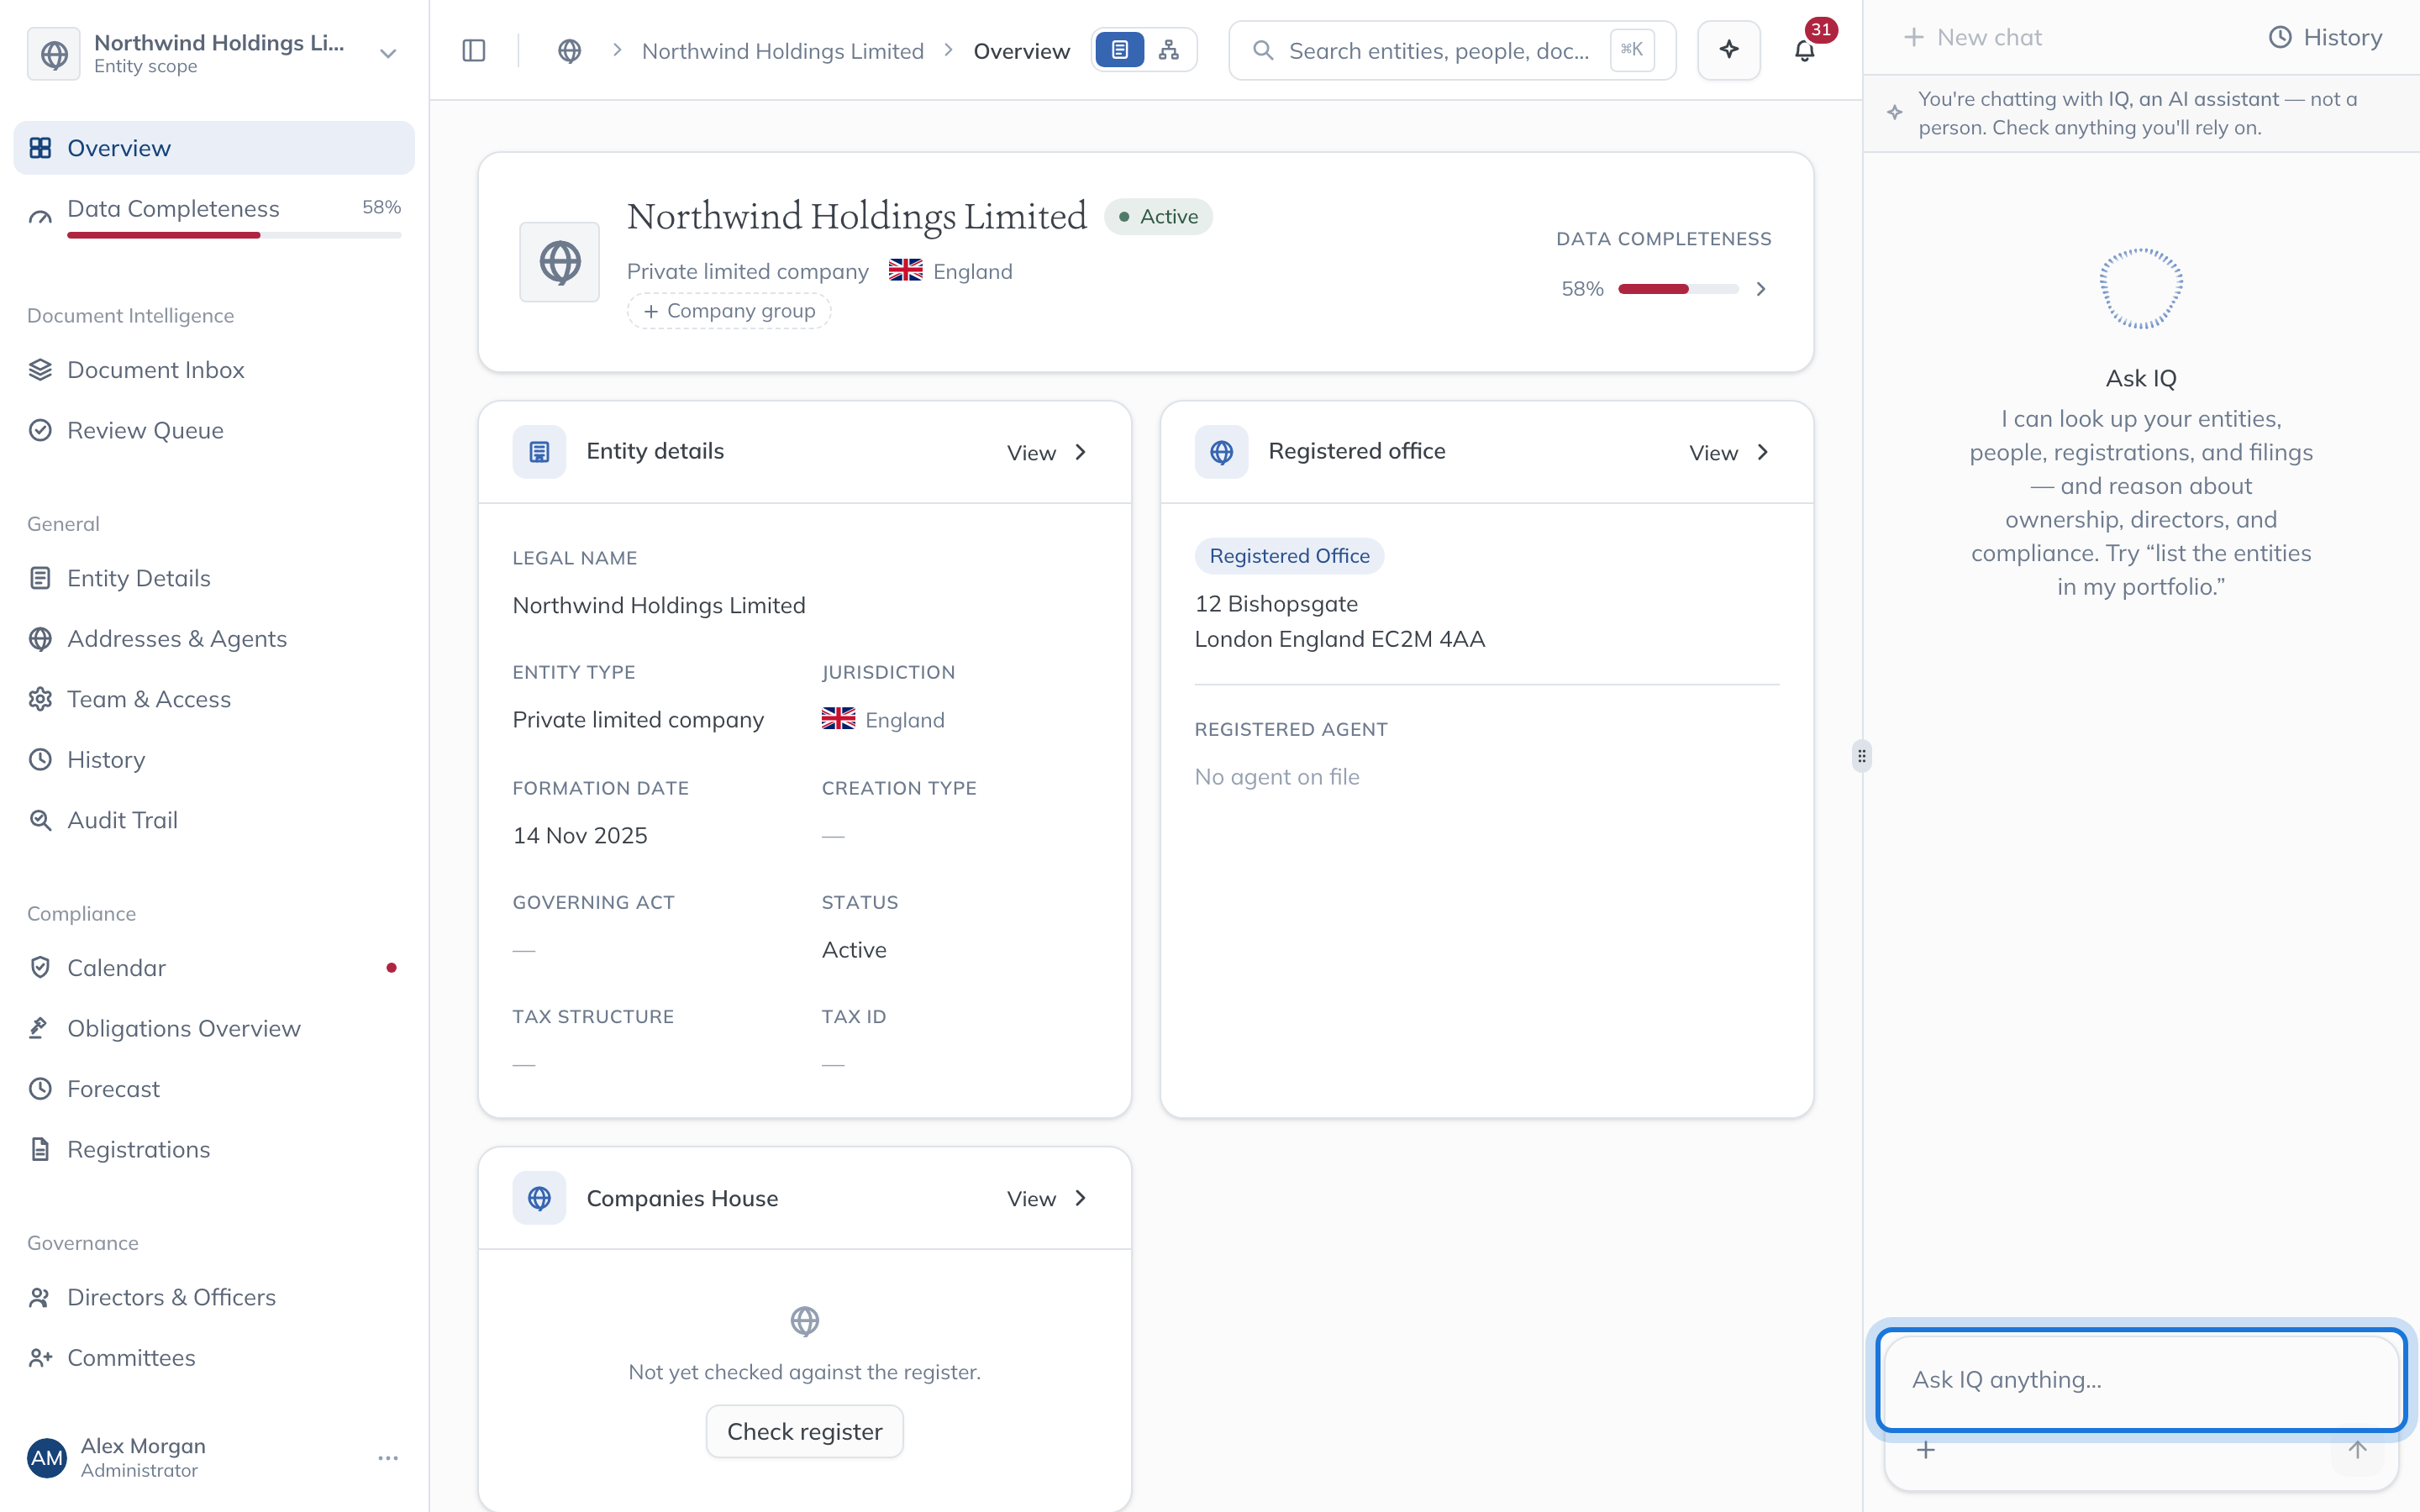The image size is (2420, 1512).
Task: Open Overview in the sidebar
Action: click(x=214, y=148)
